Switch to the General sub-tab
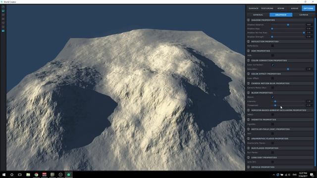The height and width of the screenshot is (178, 317). 258,15
